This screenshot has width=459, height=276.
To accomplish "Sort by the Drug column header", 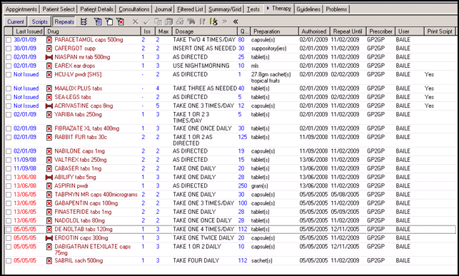I will (93, 31).
